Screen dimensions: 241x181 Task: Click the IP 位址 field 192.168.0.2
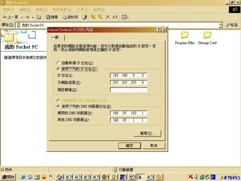point(129,75)
